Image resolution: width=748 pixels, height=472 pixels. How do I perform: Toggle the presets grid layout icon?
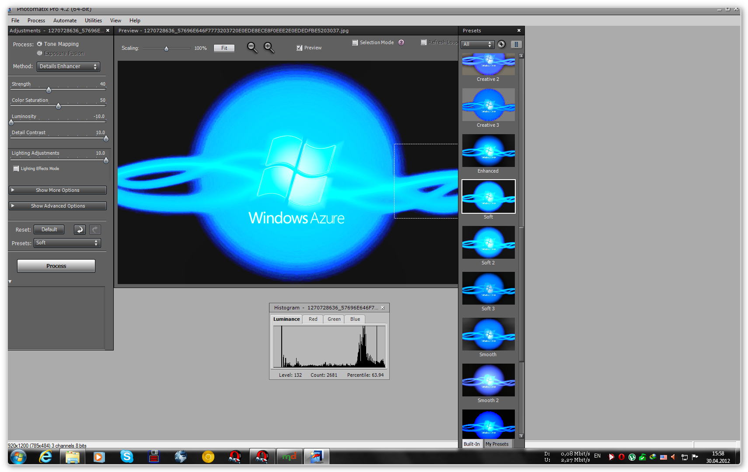coord(516,44)
